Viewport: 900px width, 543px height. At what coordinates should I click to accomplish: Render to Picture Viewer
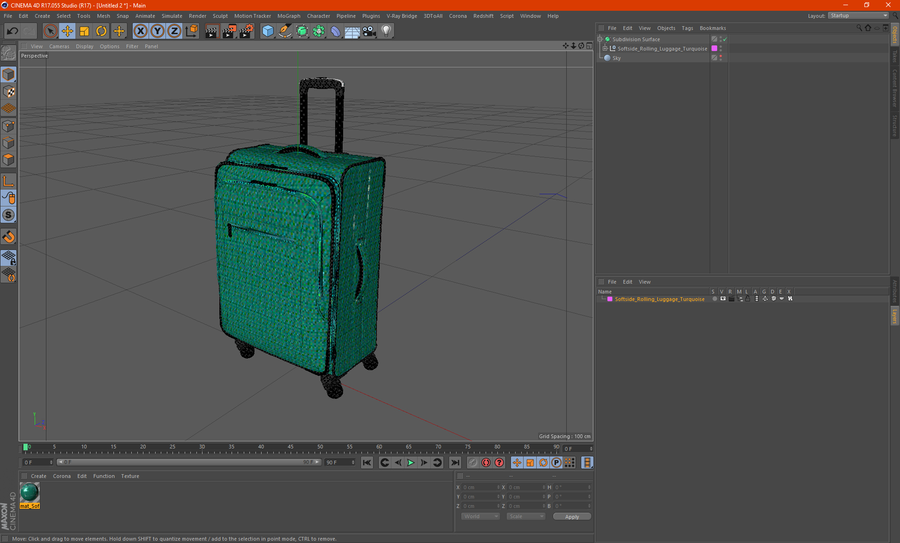click(229, 31)
